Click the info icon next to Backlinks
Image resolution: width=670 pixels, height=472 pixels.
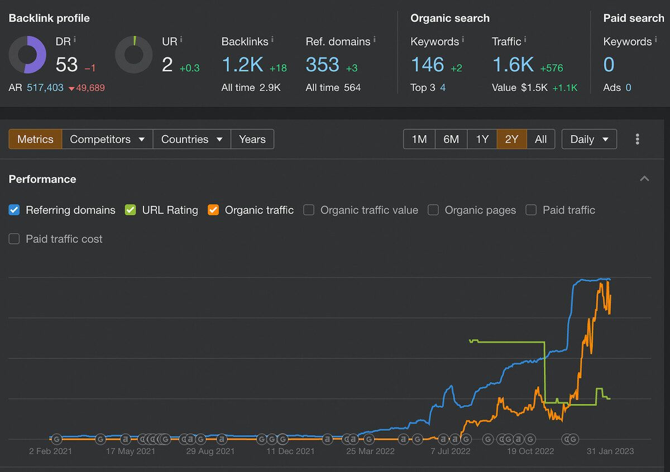[272, 40]
